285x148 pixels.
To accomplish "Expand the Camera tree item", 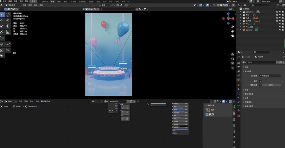I will pyautogui.click(x=241, y=30).
